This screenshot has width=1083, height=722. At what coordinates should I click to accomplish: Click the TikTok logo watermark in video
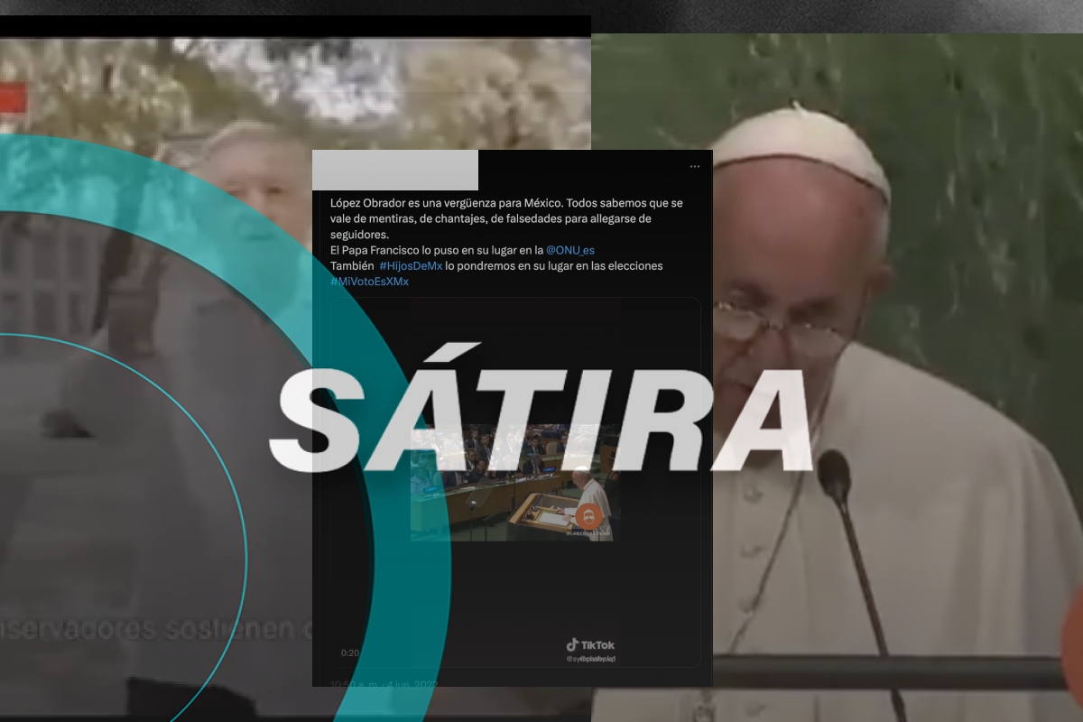tap(590, 645)
